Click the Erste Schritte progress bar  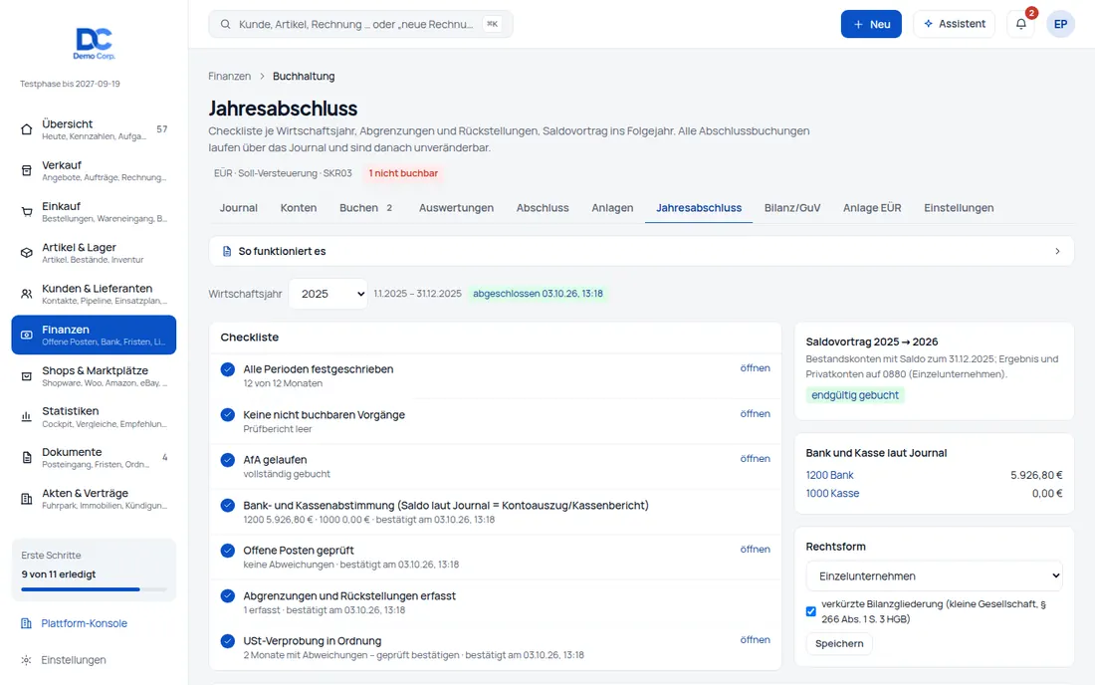pos(94,589)
